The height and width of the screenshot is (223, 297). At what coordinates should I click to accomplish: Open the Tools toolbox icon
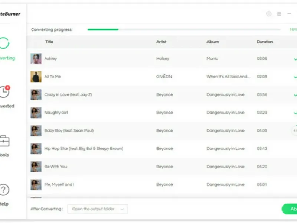(4, 141)
